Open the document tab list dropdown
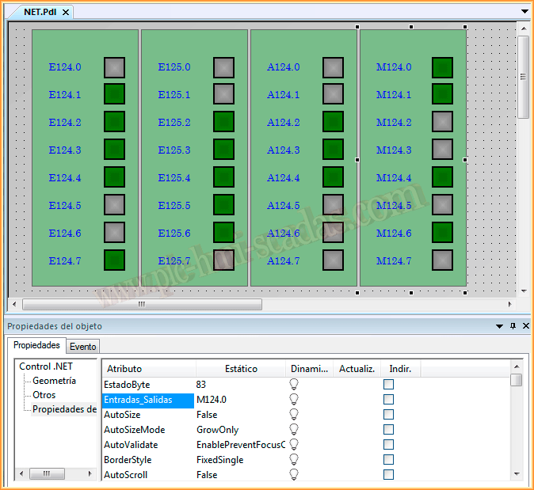Image resolution: width=534 pixels, height=490 pixels. (524, 12)
